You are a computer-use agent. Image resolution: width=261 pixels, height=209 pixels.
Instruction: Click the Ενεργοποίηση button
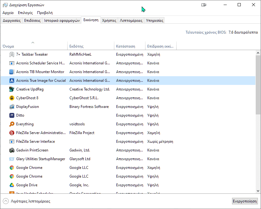point(245,201)
